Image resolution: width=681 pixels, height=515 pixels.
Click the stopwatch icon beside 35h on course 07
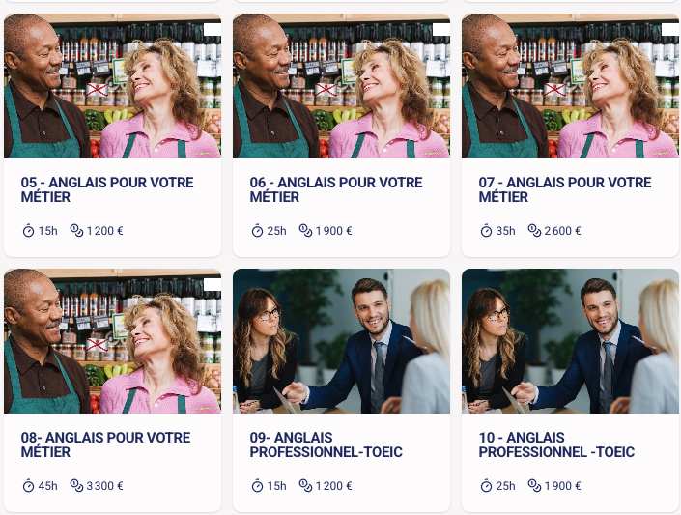[x=486, y=230]
